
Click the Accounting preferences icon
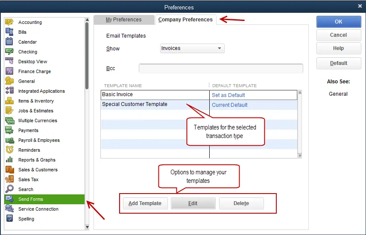(x=9, y=22)
